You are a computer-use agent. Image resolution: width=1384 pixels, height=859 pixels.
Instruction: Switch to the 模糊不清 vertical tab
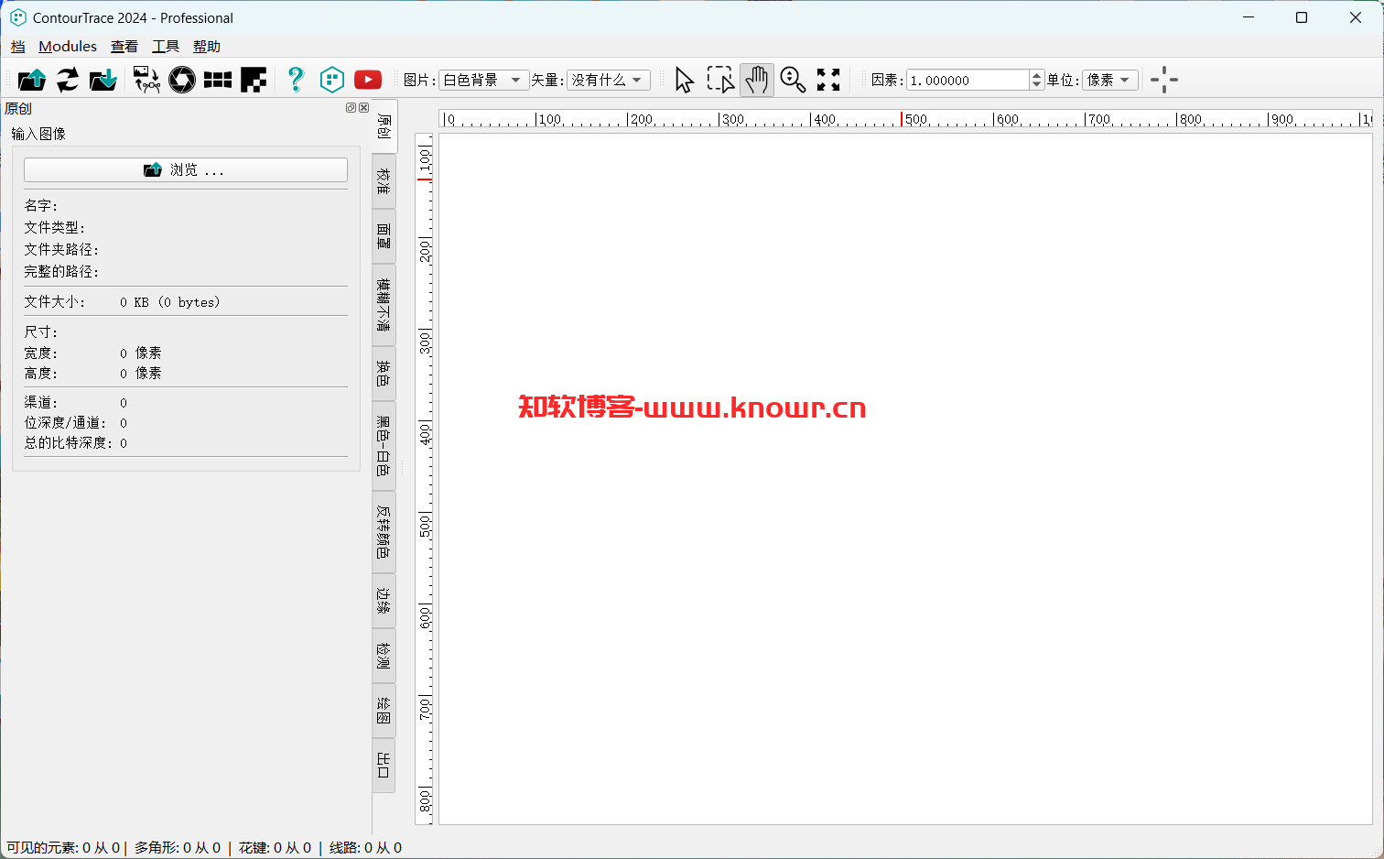pos(384,305)
